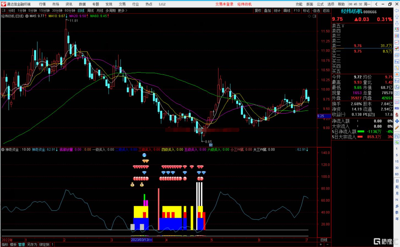
Task: Click the red dollar sign icon
Action: tap(397, 115)
